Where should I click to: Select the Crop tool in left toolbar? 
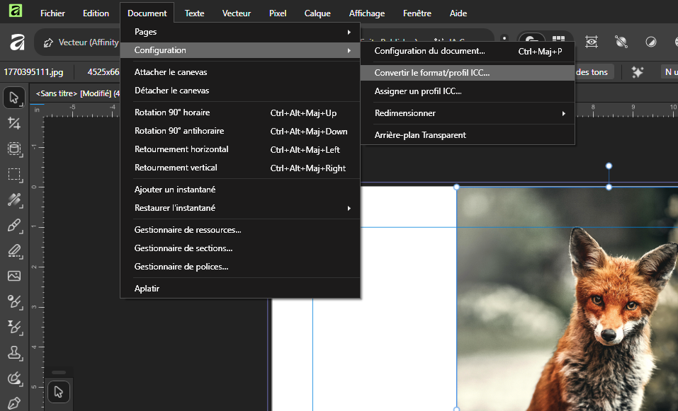pyautogui.click(x=14, y=123)
